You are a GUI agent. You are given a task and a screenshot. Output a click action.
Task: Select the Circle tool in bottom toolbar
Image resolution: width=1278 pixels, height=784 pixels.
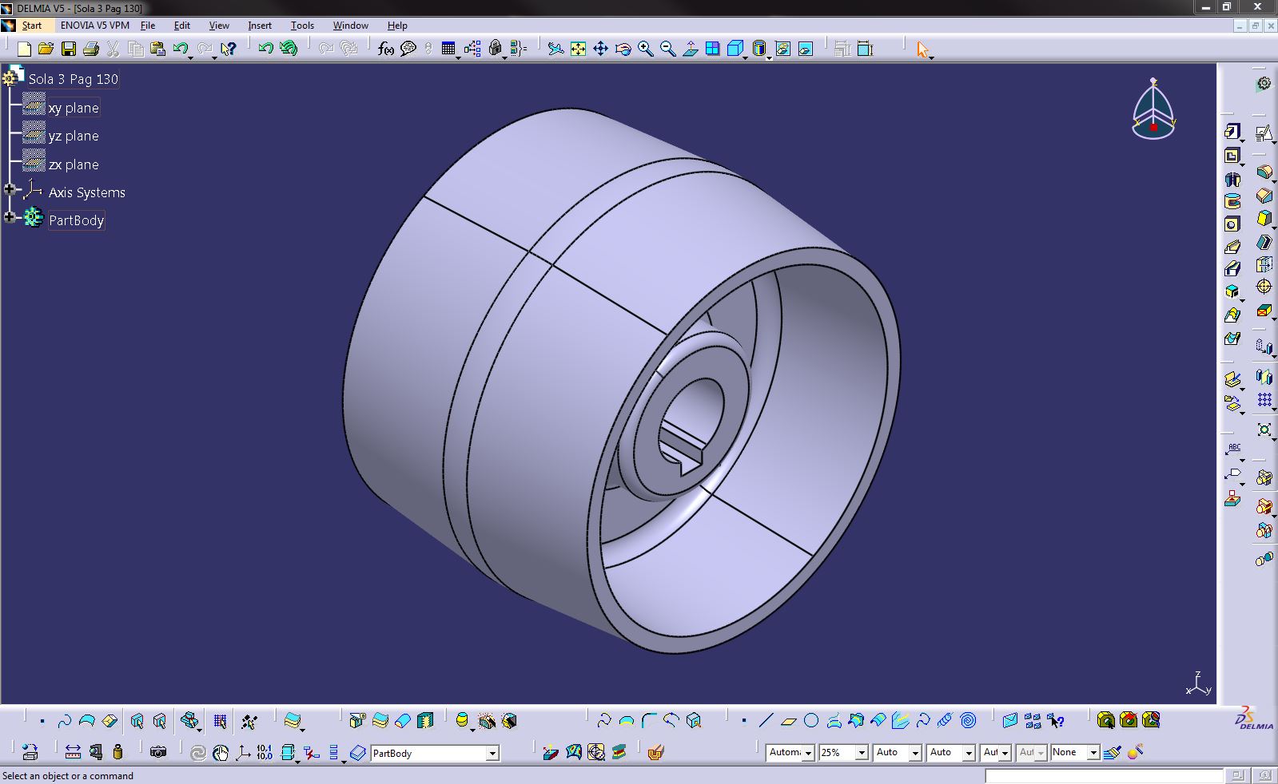[x=811, y=721]
